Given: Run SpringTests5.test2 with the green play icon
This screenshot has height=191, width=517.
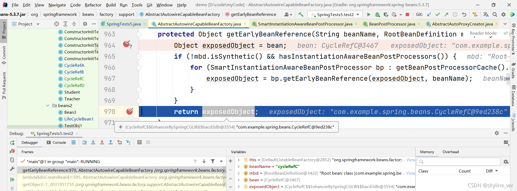Looking at the screenshot, I should [369, 14].
